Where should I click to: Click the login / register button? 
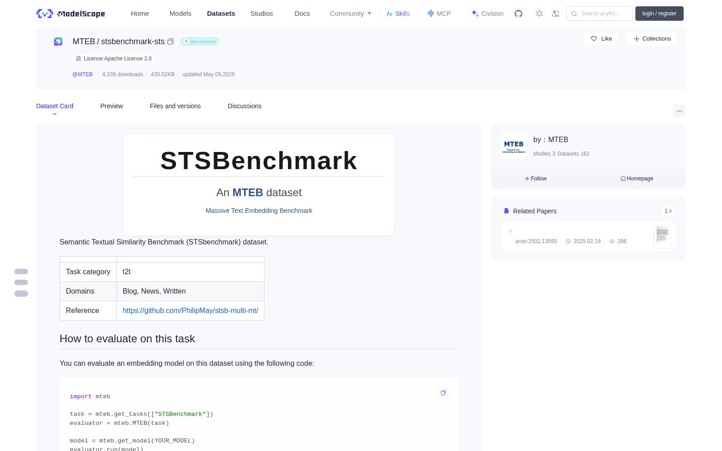659,14
